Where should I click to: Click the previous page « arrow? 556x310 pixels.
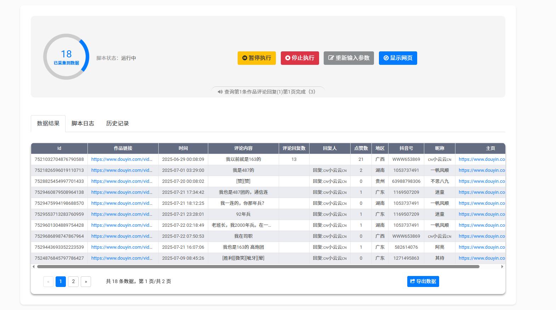[x=48, y=281]
